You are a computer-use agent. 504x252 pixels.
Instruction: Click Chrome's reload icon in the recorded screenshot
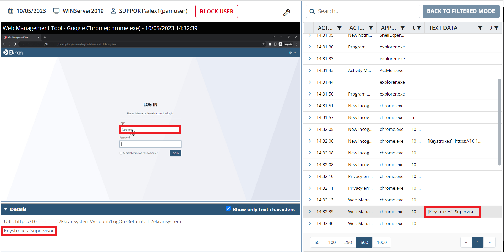15,44
